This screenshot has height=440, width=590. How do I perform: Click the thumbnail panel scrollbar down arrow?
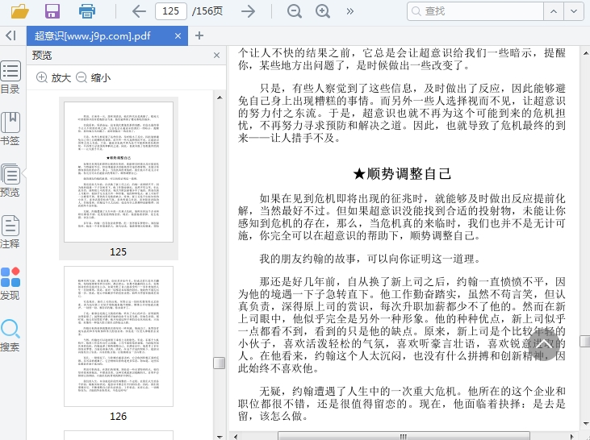click(x=220, y=437)
